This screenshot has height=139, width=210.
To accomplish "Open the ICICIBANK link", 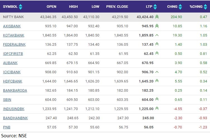I will click(x=12, y=72).
